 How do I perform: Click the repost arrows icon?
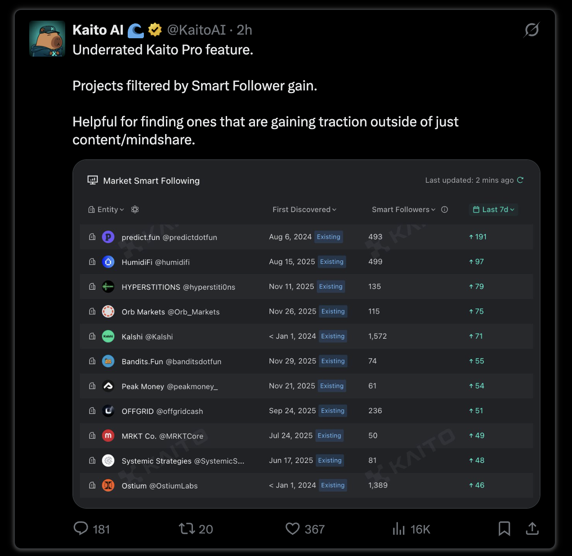(x=187, y=528)
